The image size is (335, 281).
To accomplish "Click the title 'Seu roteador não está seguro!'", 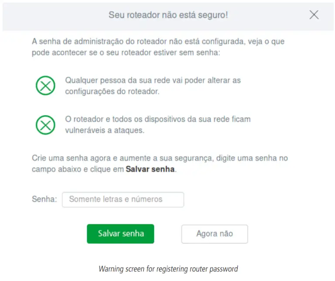I will pos(168,15).
